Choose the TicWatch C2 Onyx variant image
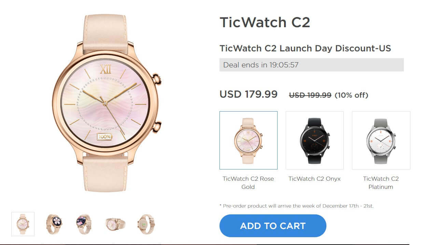The height and width of the screenshot is (245, 437). tap(315, 140)
